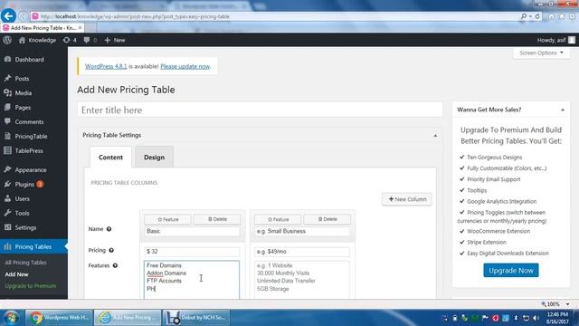Viewport: 579px width, 326px height.
Task: Click the WordPress logo in admin bar
Action: click(x=7, y=40)
